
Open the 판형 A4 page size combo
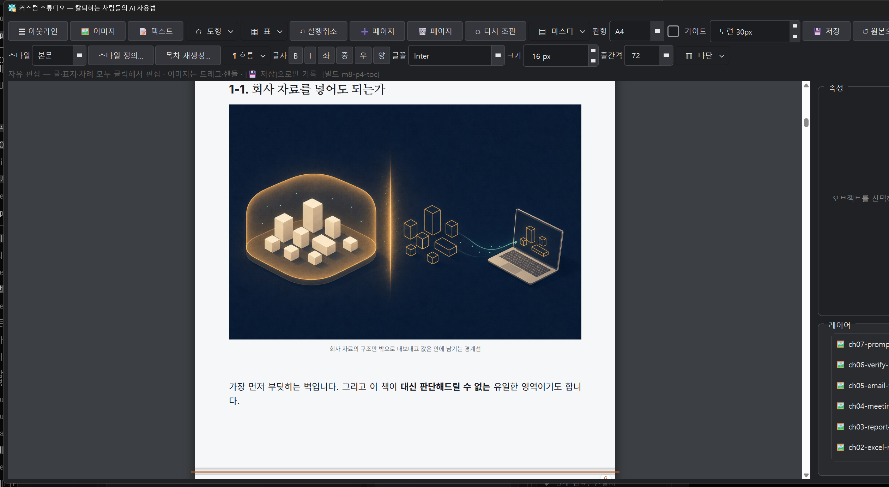click(637, 31)
